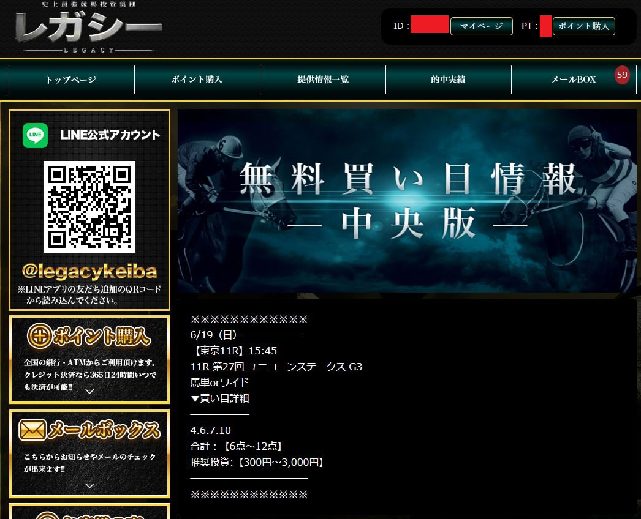Image resolution: width=641 pixels, height=519 pixels.
Task: Click the @legacykeiba account name
Action: [89, 271]
